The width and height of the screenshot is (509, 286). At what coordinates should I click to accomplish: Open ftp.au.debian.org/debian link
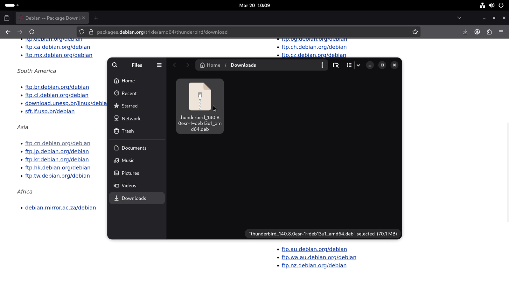(x=314, y=249)
